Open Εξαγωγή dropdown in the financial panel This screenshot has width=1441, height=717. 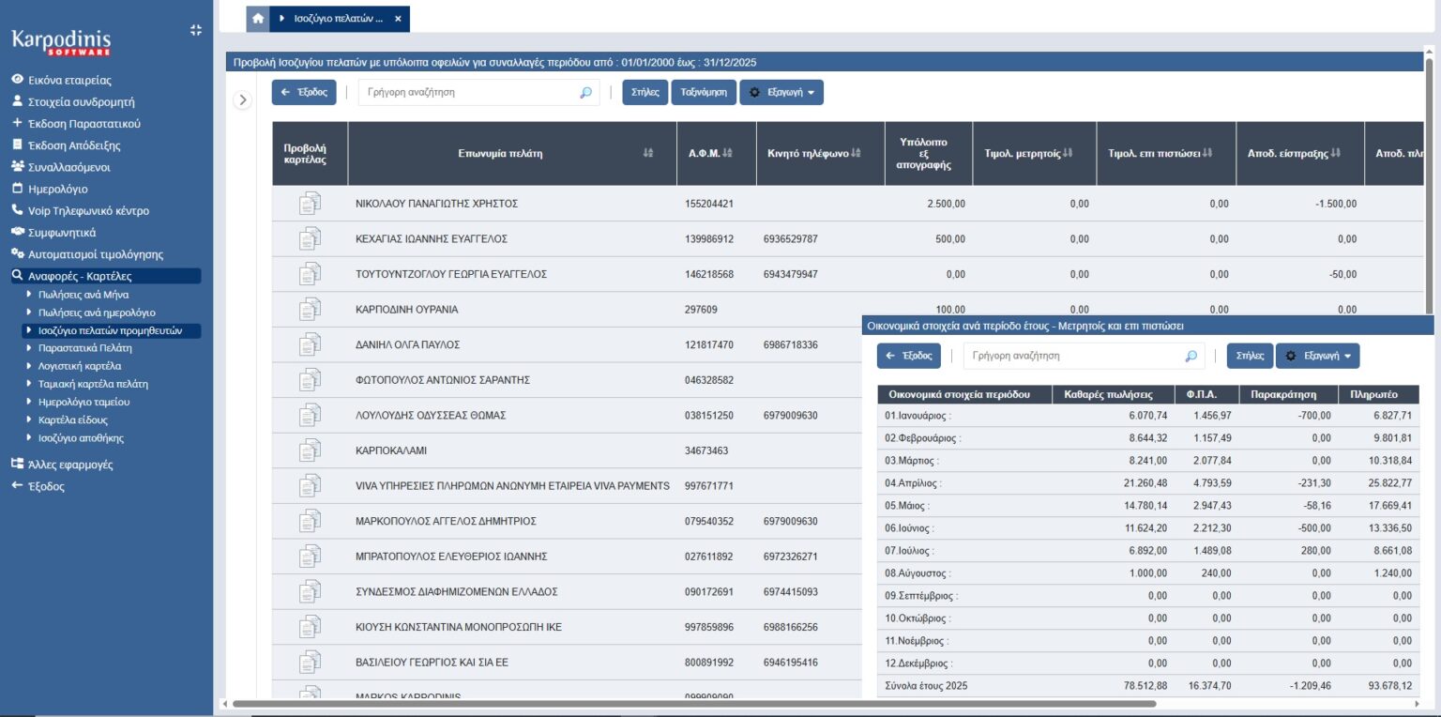pyautogui.click(x=1317, y=357)
